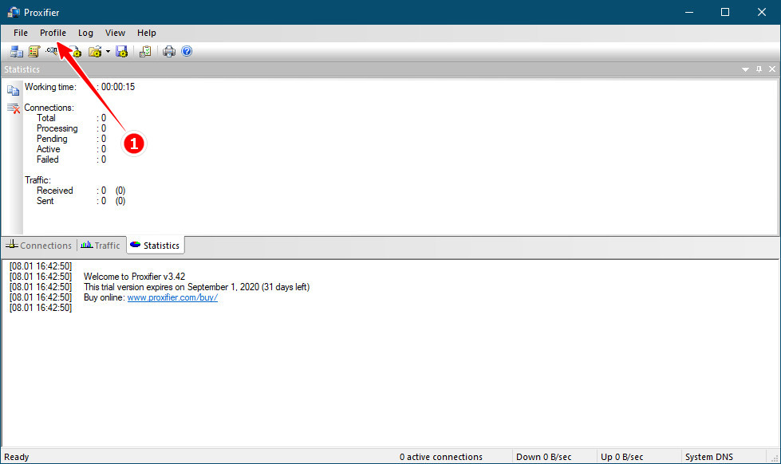Open the Proxification Rules scroll icon
The image size is (781, 464).
(x=34, y=51)
